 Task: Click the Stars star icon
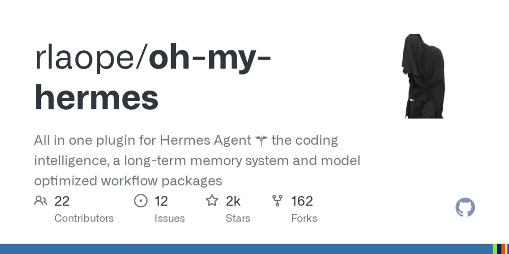pos(212,200)
